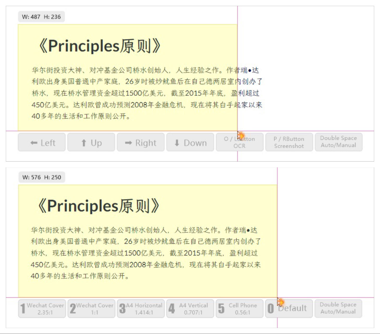The width and height of the screenshot is (380, 334).
Task: Toggle Double Space Auto/Manual beside the Default button
Action: (x=338, y=308)
